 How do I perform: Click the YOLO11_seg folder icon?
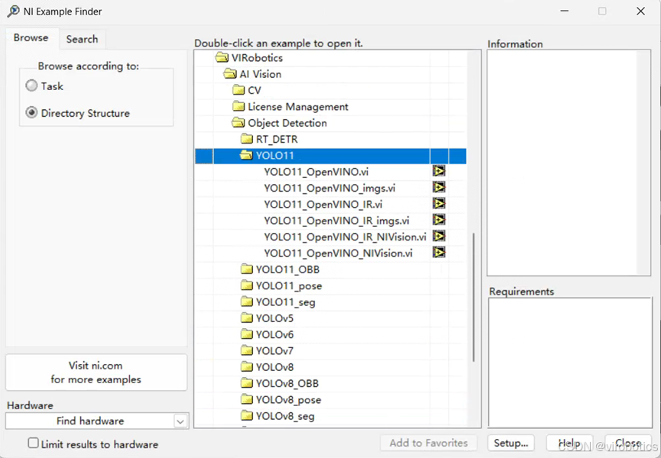point(247,302)
